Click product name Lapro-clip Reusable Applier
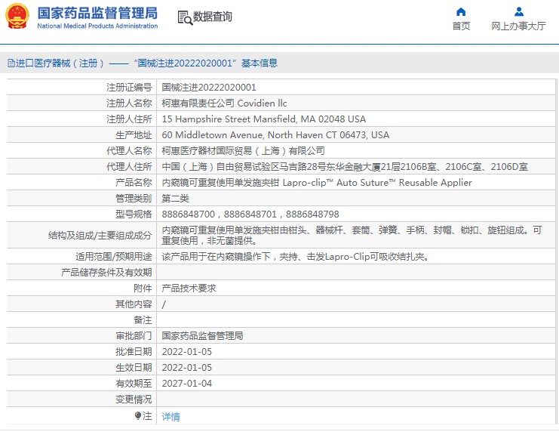559x432 pixels. click(x=317, y=183)
